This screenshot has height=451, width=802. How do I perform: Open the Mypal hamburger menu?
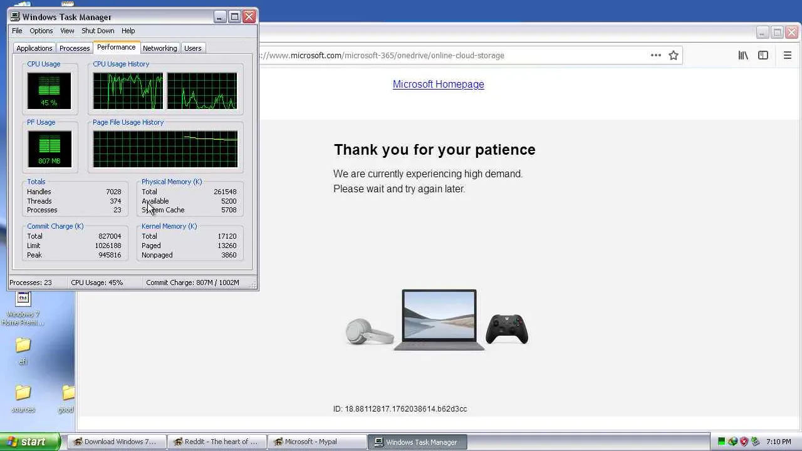788,55
